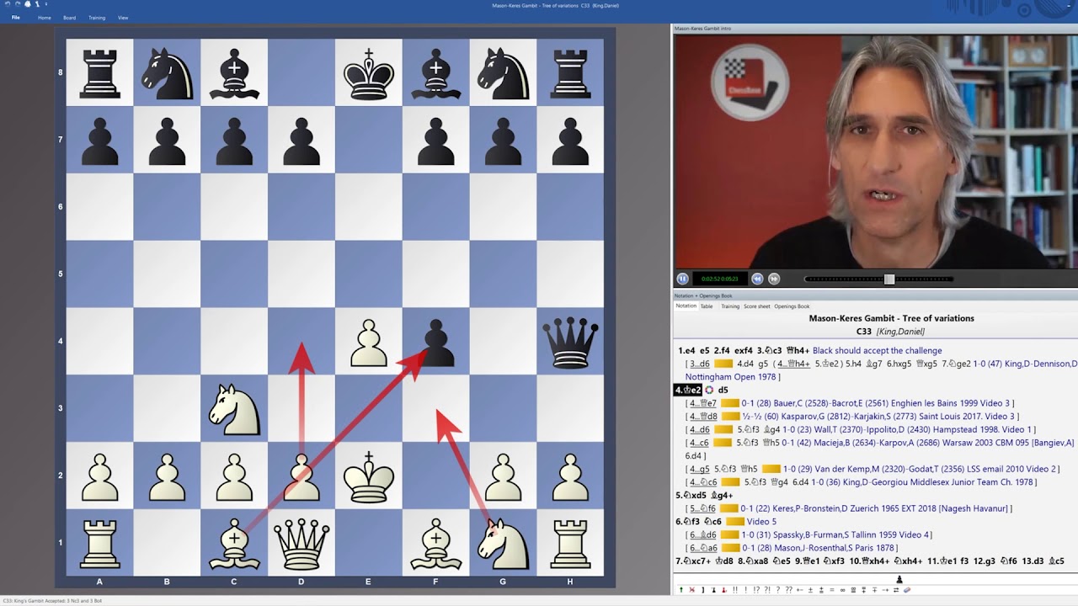The height and width of the screenshot is (606, 1078).
Task: Open the quick access customize dropdown
Action: click(x=46, y=4)
